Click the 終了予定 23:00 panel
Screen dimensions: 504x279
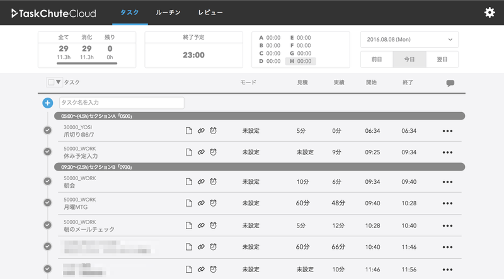[x=194, y=50]
